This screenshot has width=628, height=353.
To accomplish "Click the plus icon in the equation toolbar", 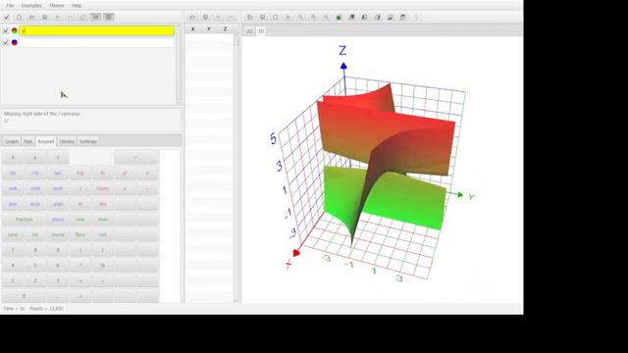I will 57,18.
